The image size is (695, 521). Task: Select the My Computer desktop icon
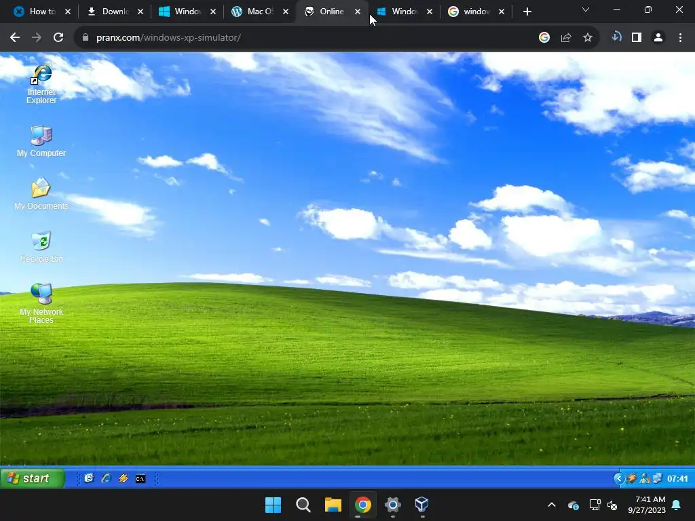point(41,141)
